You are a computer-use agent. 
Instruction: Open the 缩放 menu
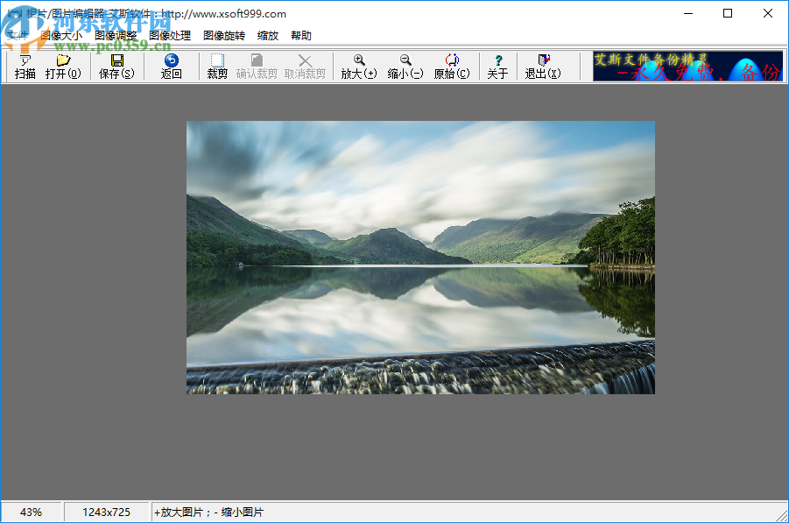268,36
